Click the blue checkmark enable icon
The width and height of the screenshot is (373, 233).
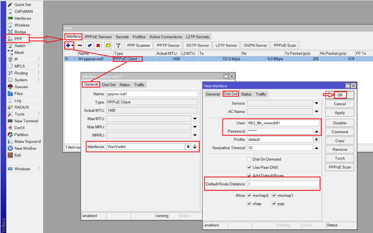90,46
